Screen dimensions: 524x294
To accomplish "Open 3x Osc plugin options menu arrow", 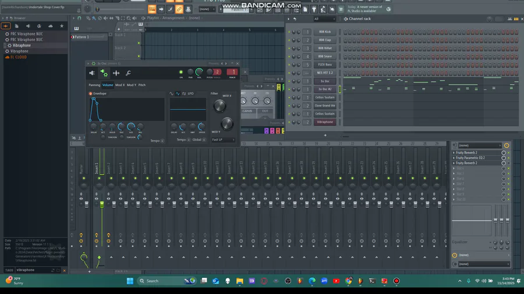I will [88, 63].
